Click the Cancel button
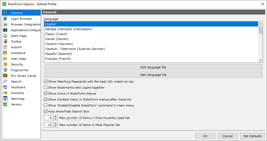Screen dimensions: 267x141 click(x=227, y=136)
